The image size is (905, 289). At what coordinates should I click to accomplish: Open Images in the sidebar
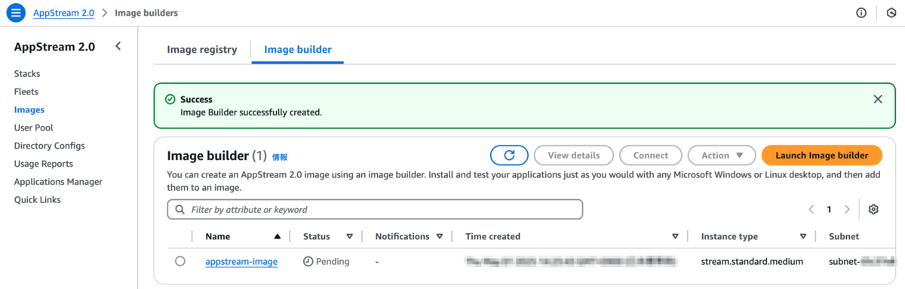click(29, 110)
